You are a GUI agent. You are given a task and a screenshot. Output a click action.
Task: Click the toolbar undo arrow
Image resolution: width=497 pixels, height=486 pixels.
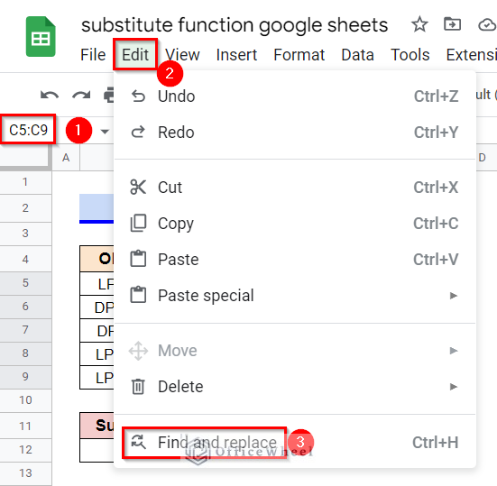coord(50,95)
